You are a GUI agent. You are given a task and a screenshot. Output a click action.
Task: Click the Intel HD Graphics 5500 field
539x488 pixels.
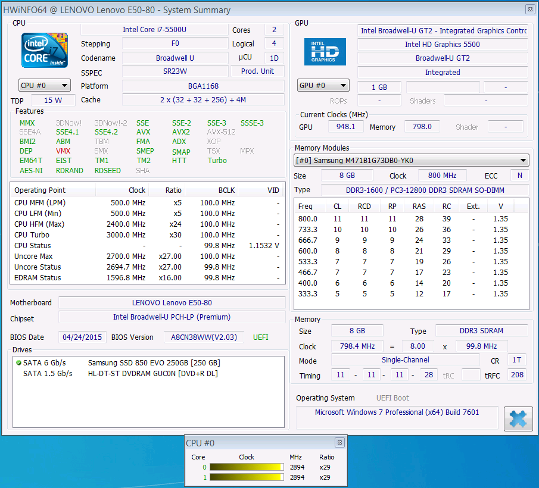[443, 44]
